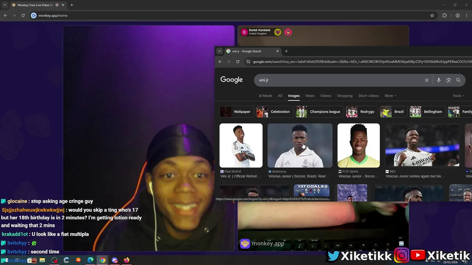Open the Chrome three-dot menu
Image resolution: width=472 pixels, height=265 pixels.
coord(467,15)
